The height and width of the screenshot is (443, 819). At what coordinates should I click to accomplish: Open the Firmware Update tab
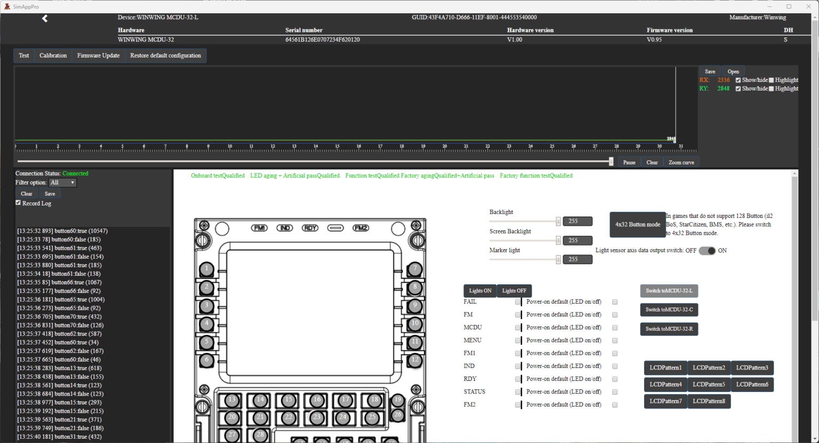tap(98, 55)
